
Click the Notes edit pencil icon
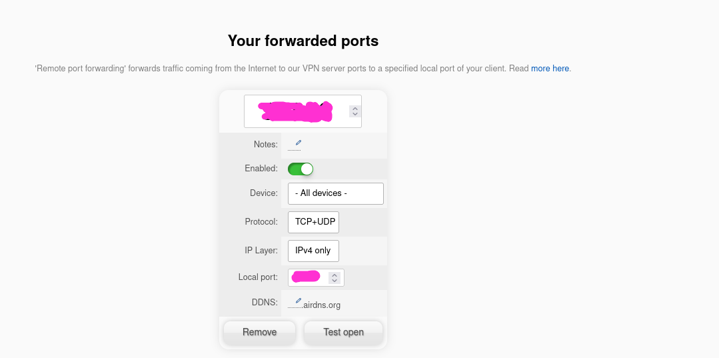click(x=299, y=143)
